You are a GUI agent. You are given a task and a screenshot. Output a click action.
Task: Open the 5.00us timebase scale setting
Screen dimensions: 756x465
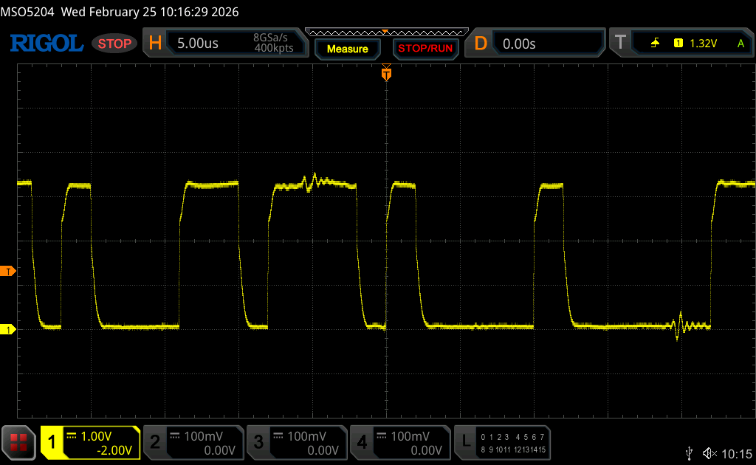pos(198,44)
